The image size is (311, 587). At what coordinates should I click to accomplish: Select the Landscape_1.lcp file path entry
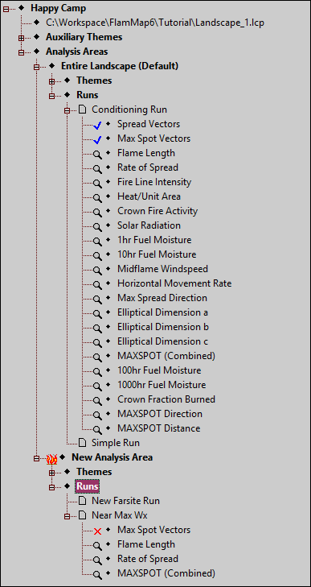tap(155, 23)
